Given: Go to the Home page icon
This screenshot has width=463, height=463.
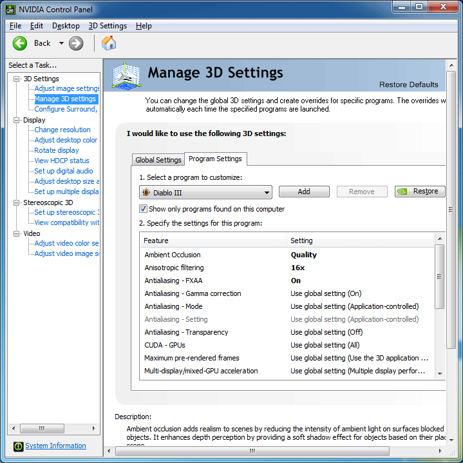Looking at the screenshot, I should 109,43.
